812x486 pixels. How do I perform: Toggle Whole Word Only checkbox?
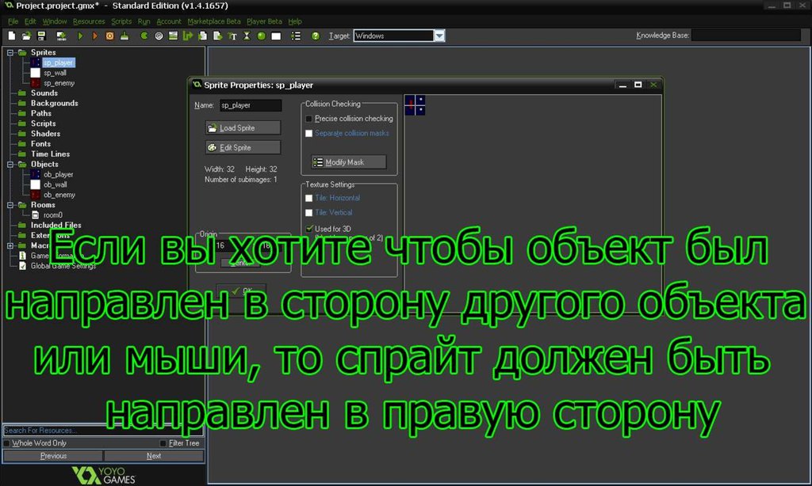[x=7, y=443]
